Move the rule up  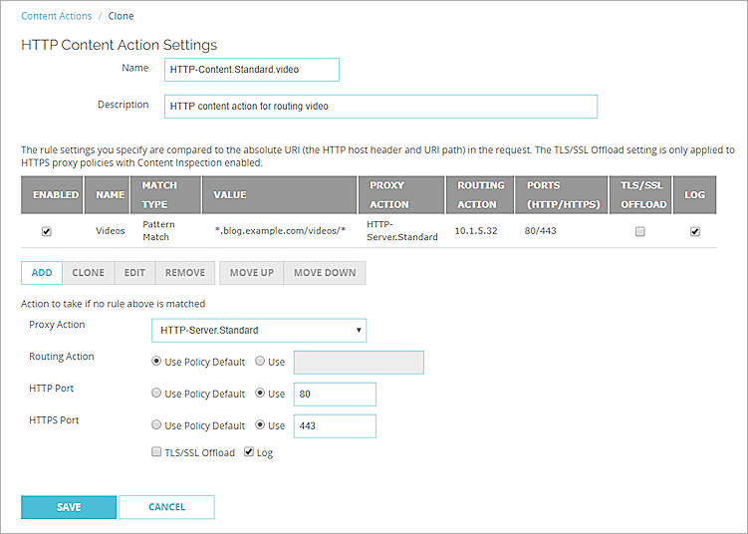tap(251, 273)
